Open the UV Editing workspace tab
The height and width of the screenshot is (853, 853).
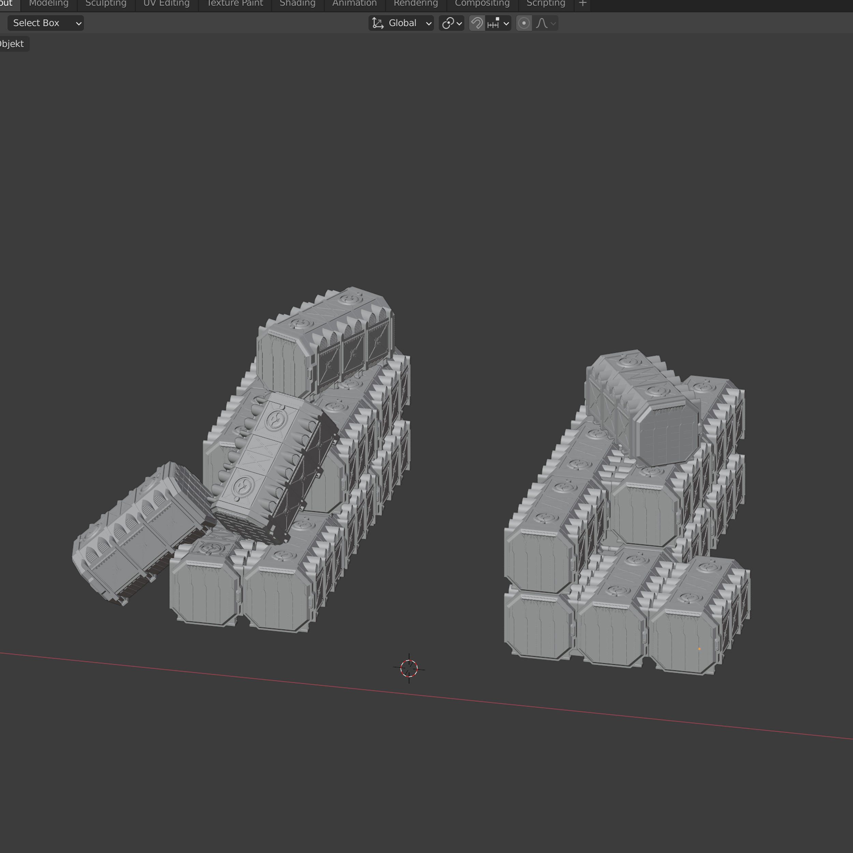(x=166, y=3)
